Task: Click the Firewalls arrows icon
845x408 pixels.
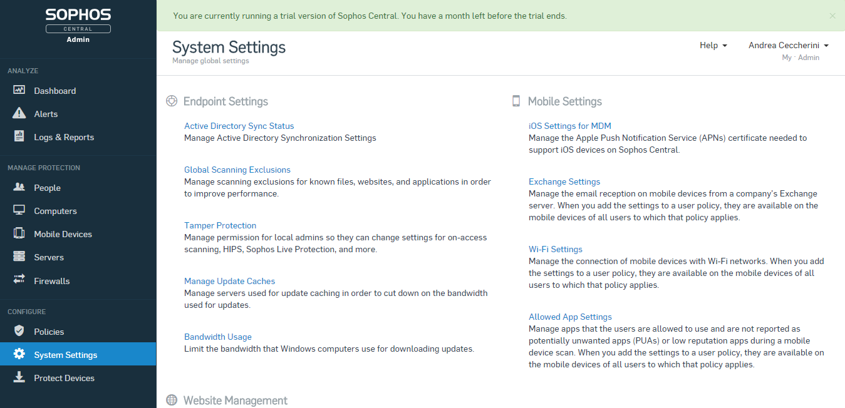Action: (19, 280)
